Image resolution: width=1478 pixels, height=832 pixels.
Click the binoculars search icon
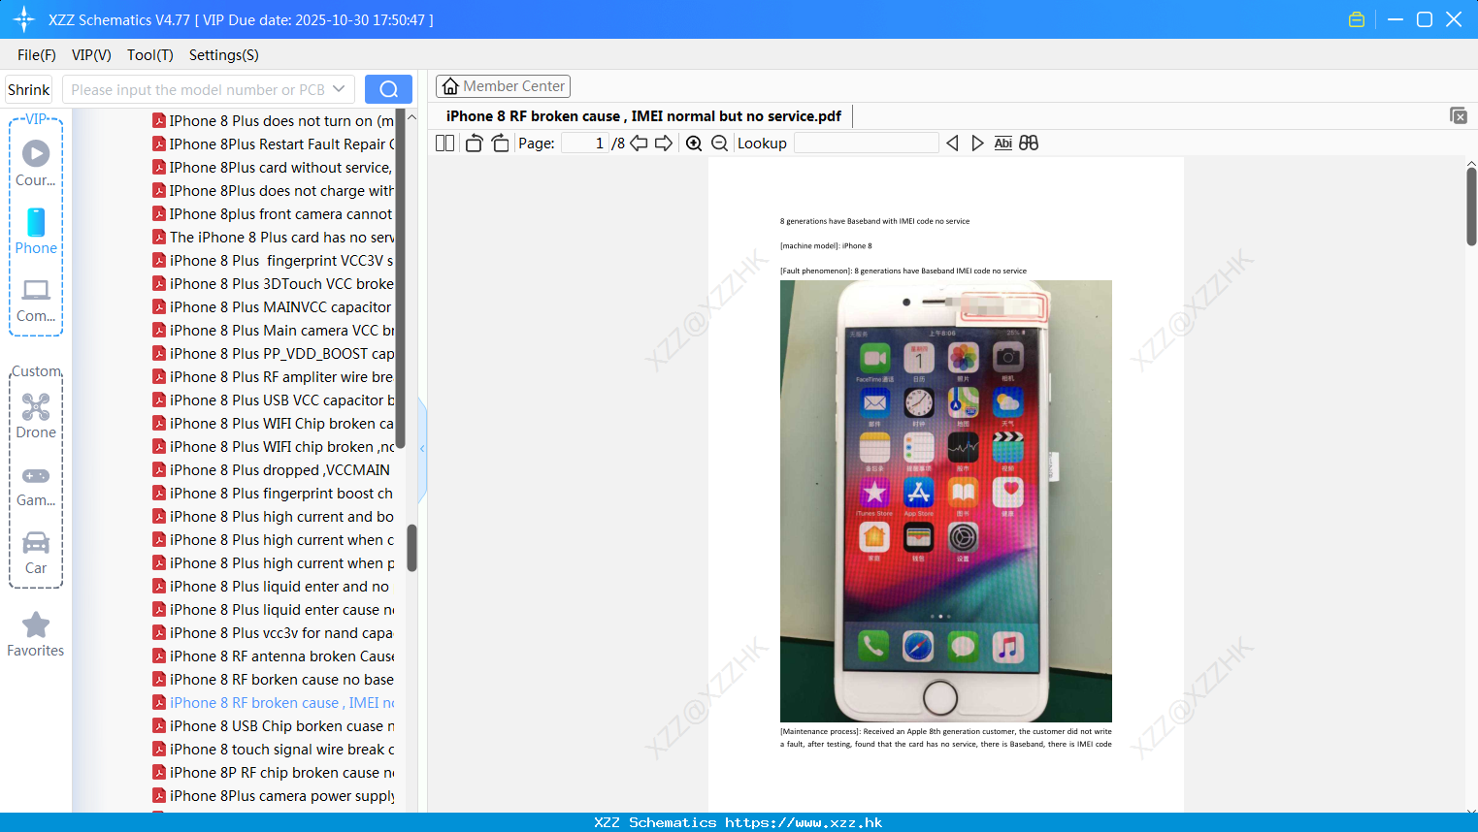click(x=1029, y=144)
